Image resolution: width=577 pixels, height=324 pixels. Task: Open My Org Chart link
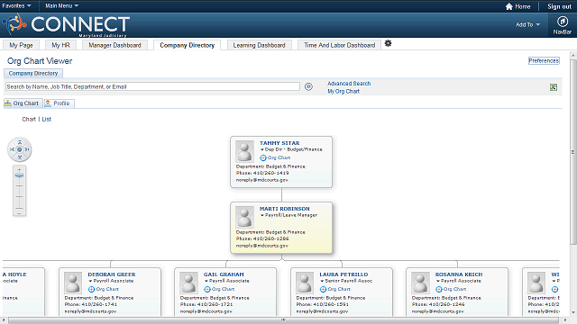click(343, 91)
